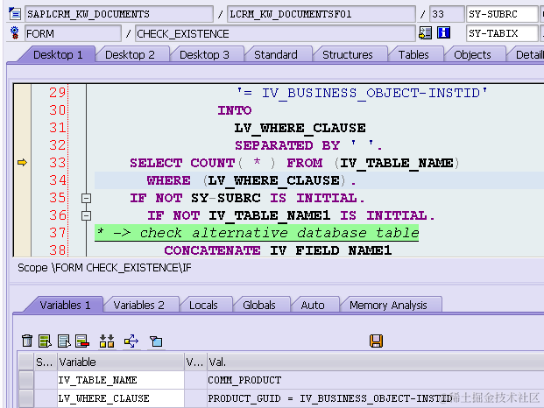Click the delete-row icon with red bar
544x408 pixels.
82,341
